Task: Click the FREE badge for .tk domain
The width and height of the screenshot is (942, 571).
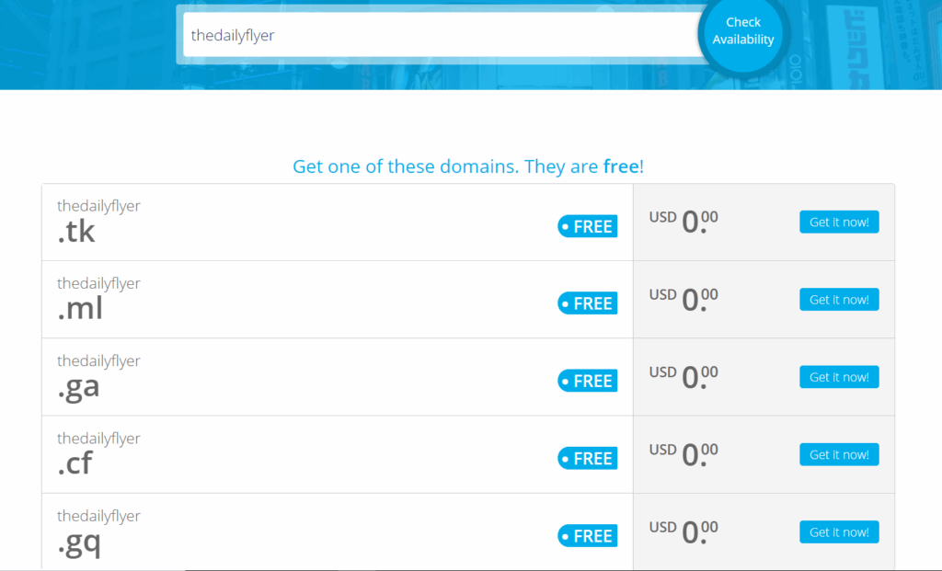Action: pyautogui.click(x=588, y=226)
